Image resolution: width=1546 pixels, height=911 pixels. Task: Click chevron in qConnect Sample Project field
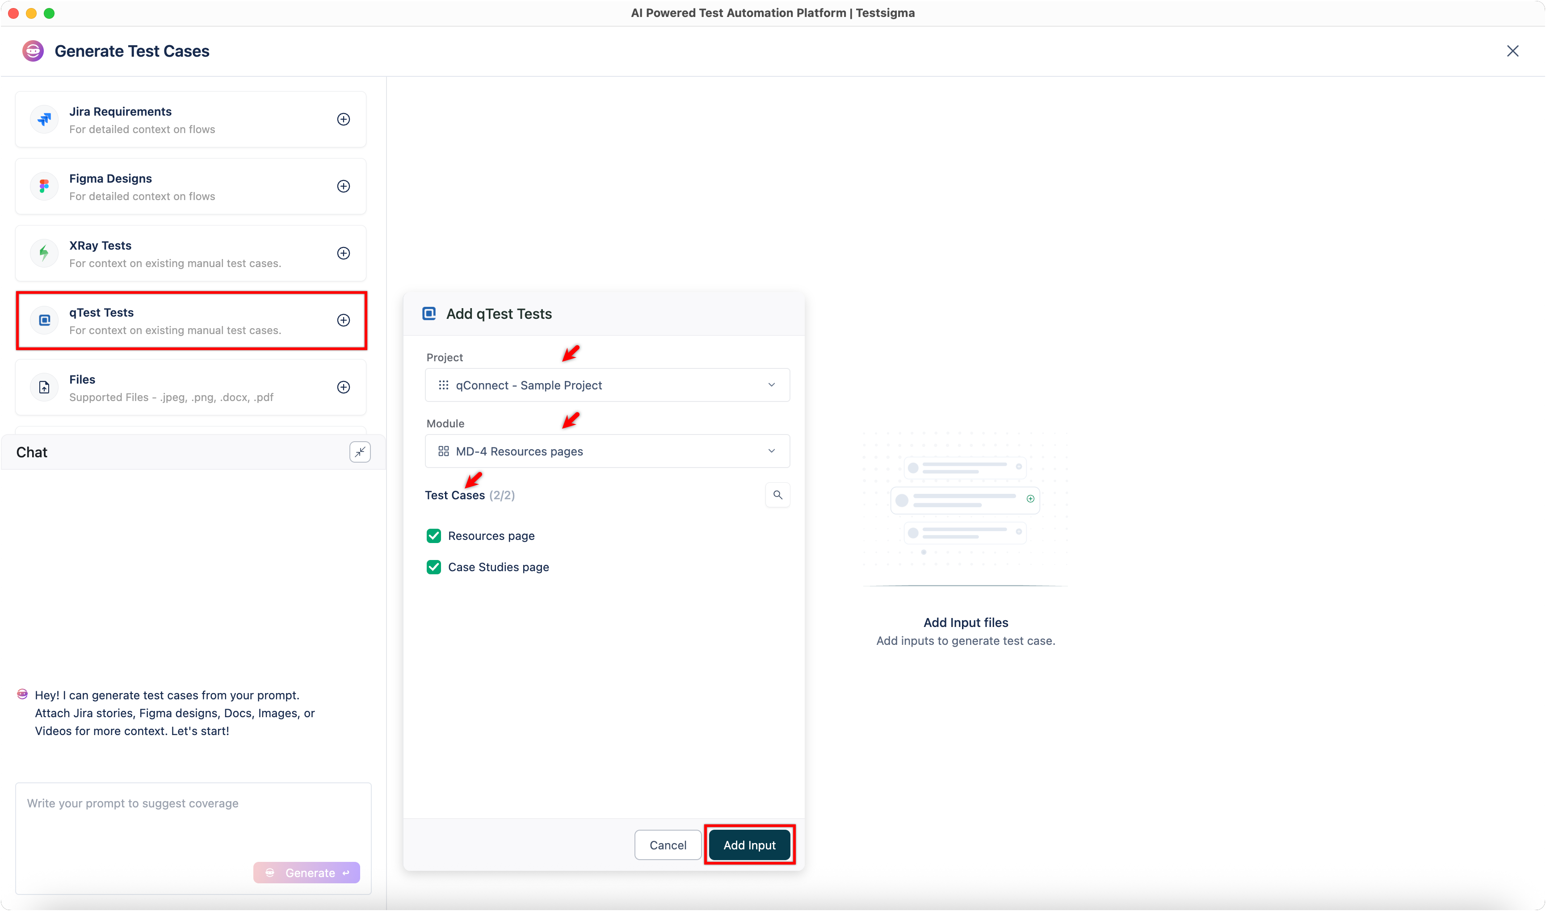(772, 385)
